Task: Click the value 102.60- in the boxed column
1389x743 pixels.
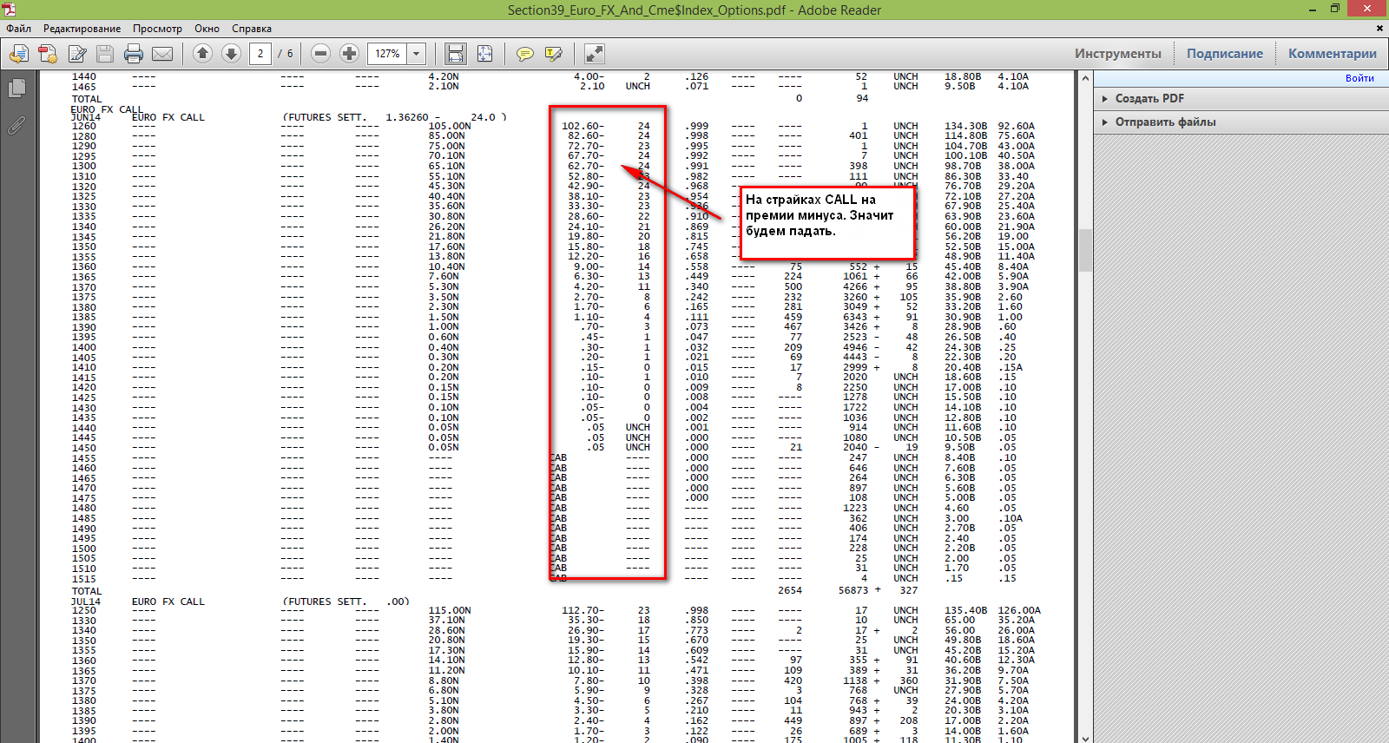Action: point(583,126)
